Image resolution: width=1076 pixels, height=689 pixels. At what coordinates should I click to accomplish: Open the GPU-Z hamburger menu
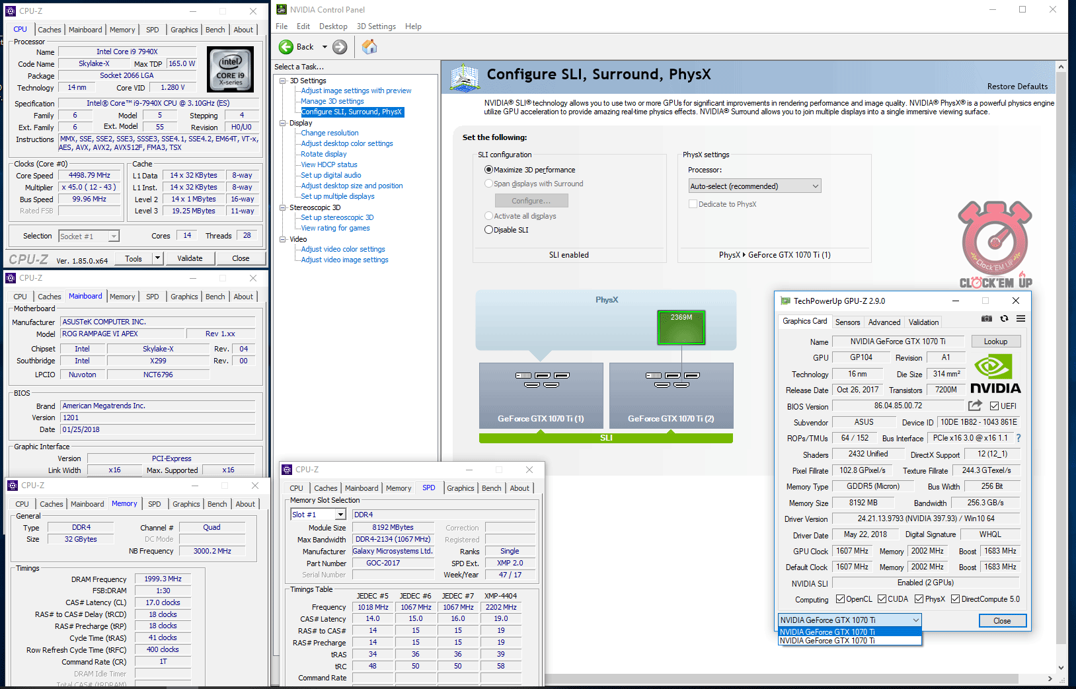1021,318
